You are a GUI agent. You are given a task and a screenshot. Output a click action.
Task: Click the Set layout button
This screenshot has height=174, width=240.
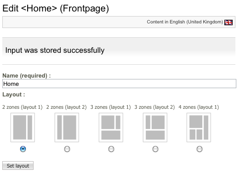point(18,166)
